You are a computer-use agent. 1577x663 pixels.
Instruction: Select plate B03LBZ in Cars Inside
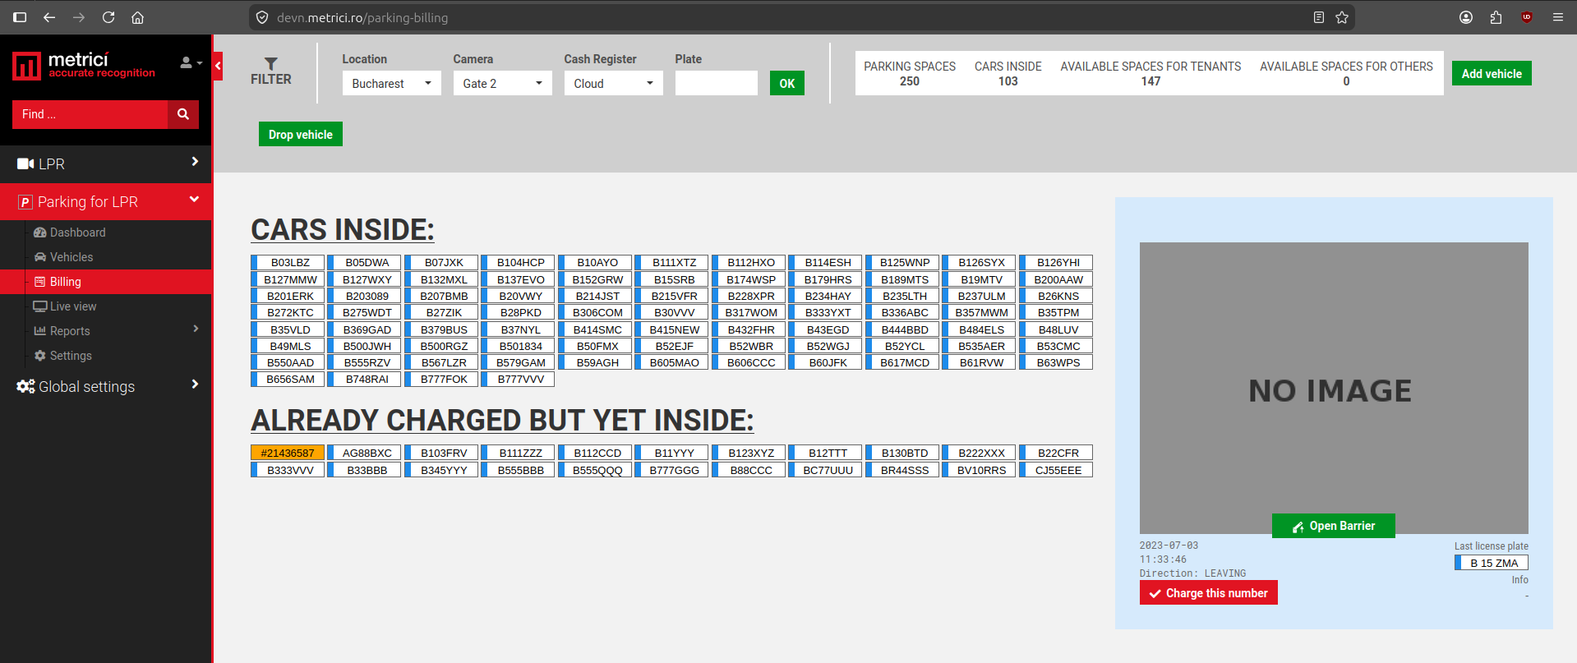tap(288, 262)
